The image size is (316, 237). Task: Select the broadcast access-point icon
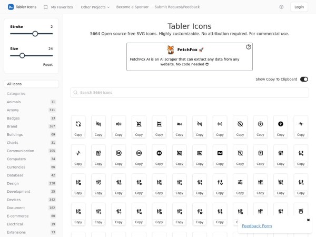(220, 124)
